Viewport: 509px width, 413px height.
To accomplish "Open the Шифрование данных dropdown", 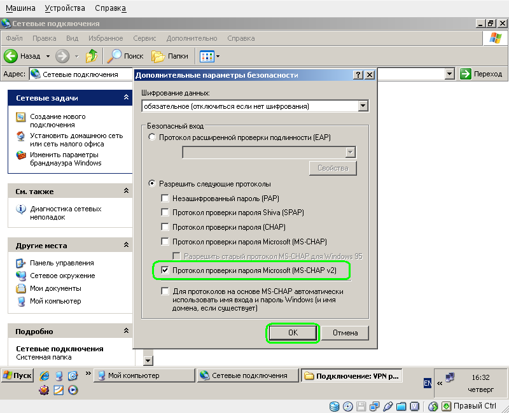I will point(363,106).
